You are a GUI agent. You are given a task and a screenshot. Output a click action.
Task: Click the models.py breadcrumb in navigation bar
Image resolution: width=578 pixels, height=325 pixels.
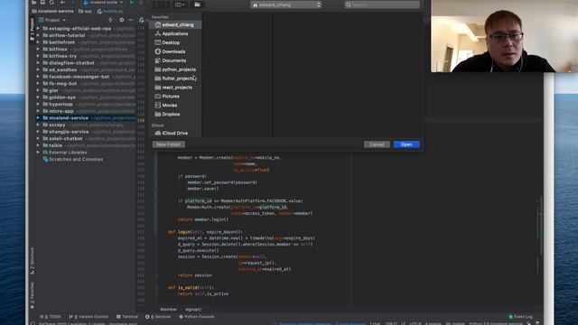(110, 11)
